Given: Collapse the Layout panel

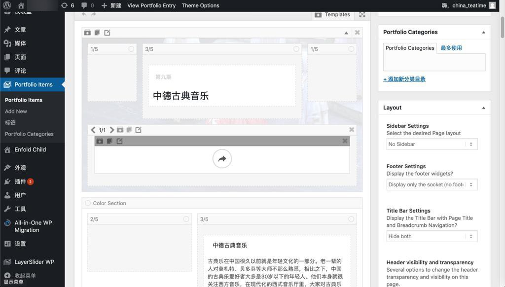Looking at the screenshot, I should pos(483,108).
